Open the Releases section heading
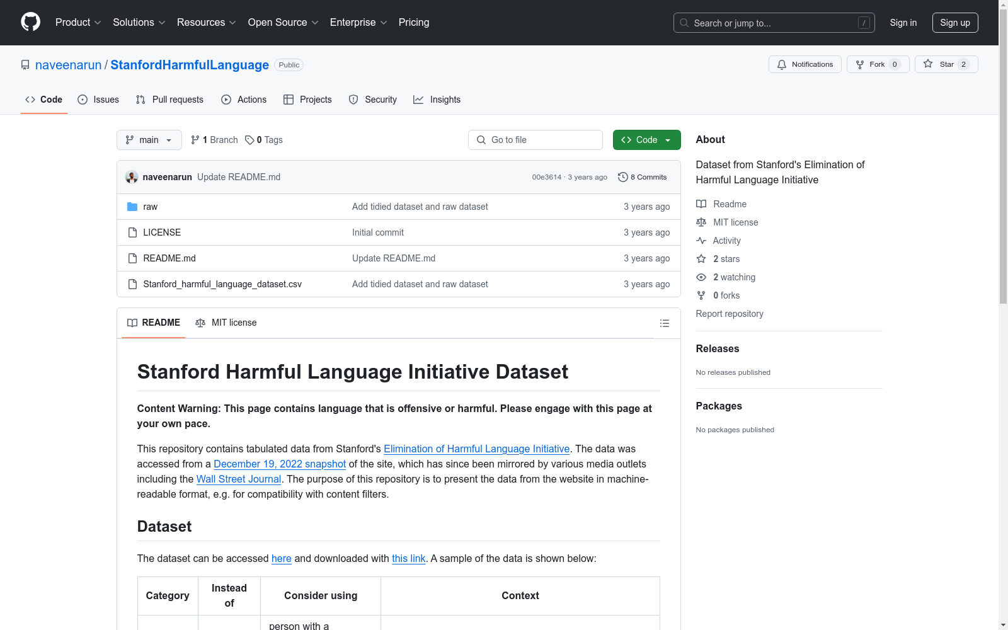 pyautogui.click(x=718, y=348)
